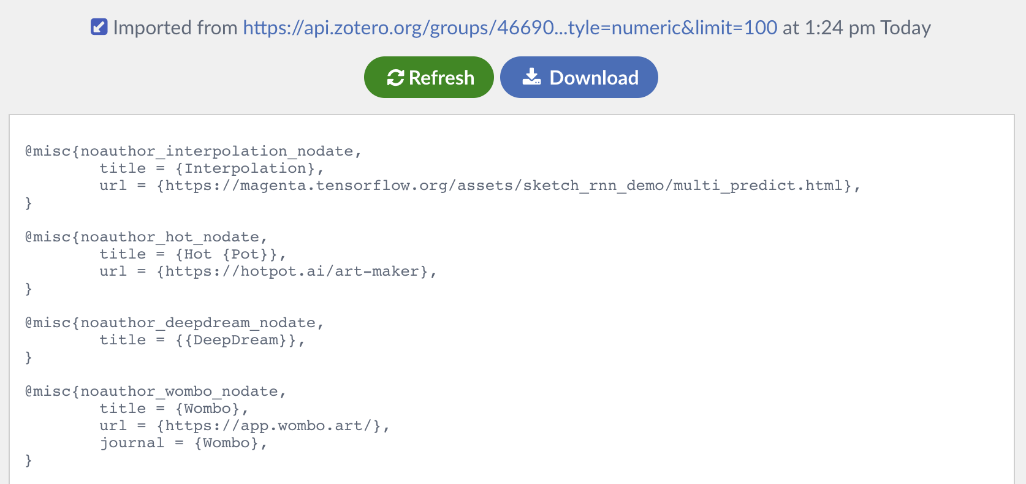The image size is (1026, 484).
Task: Click '@misc{noauthor_deepdream_nodate,' entry line
Action: (175, 323)
